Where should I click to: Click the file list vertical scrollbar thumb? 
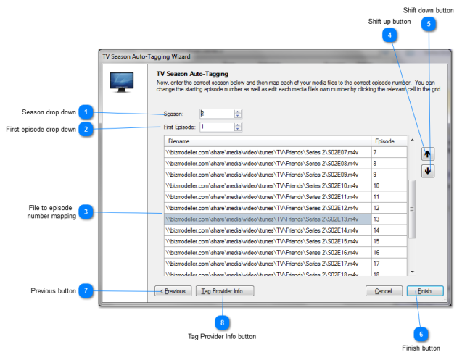pyautogui.click(x=412, y=209)
